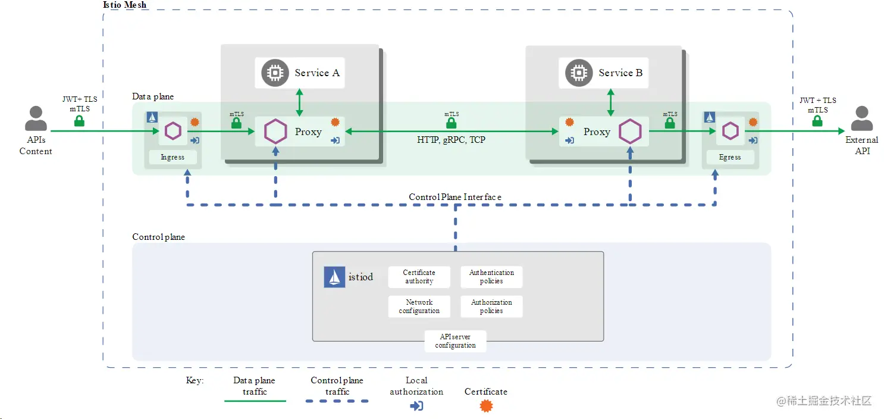The image size is (884, 419).
Task: Click the Data plane section heading
Action: coord(153,96)
